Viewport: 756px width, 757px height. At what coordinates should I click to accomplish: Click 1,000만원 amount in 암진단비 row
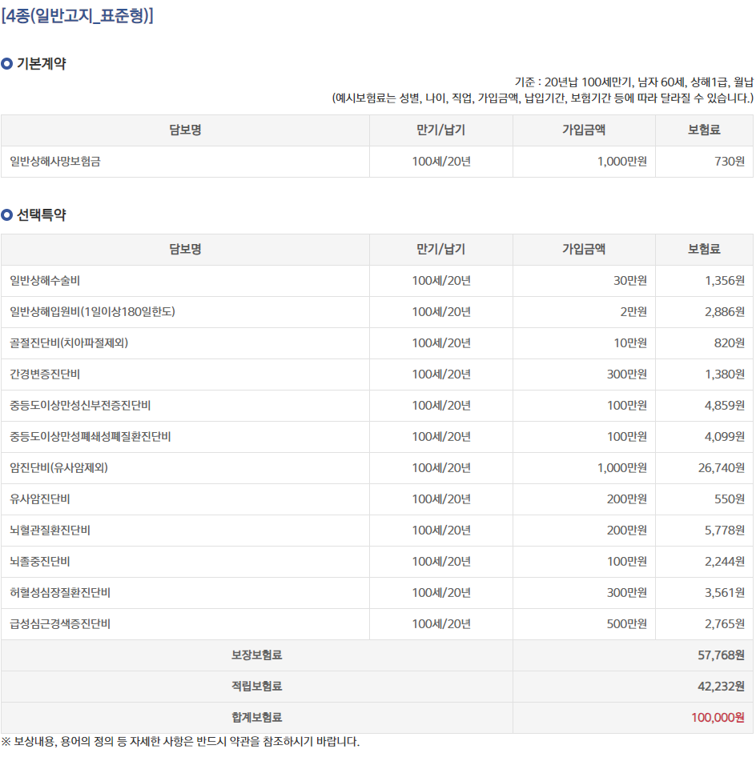coord(622,468)
